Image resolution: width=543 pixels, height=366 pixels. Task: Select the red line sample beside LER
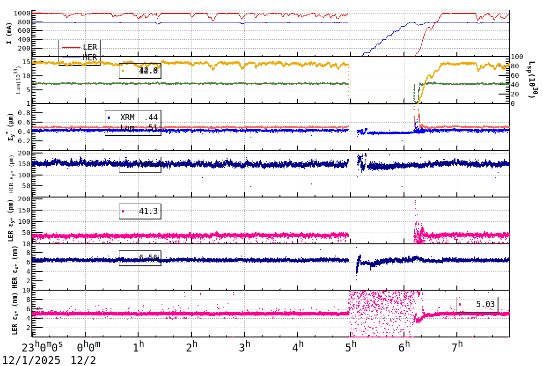[x=71, y=47]
